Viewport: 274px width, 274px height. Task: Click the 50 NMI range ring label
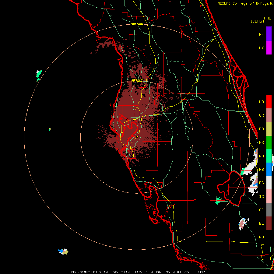[x=137, y=80]
